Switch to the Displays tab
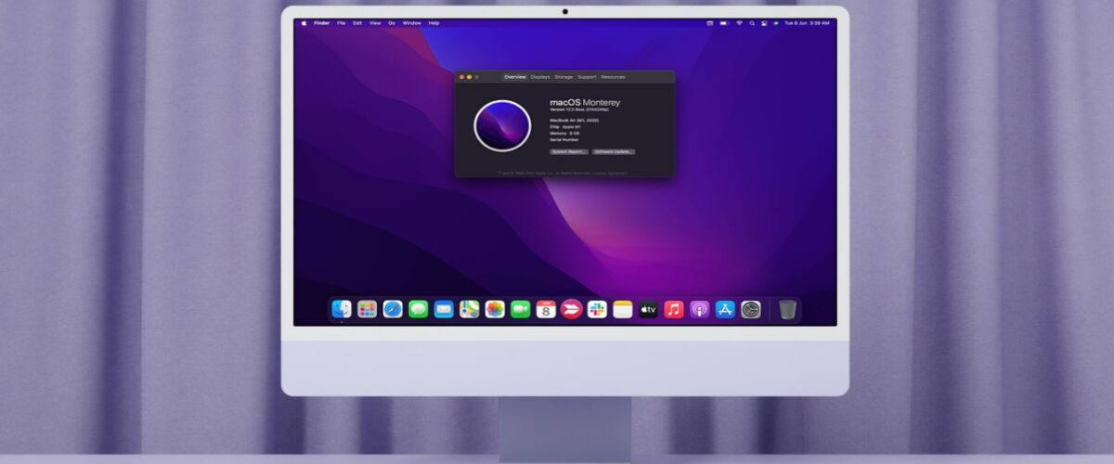The height and width of the screenshot is (464, 1114). tap(540, 77)
